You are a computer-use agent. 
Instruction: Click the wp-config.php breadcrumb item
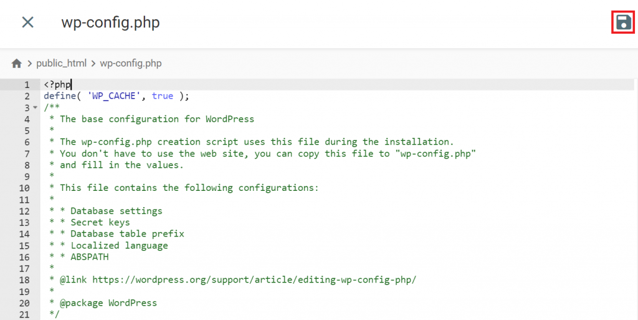130,63
